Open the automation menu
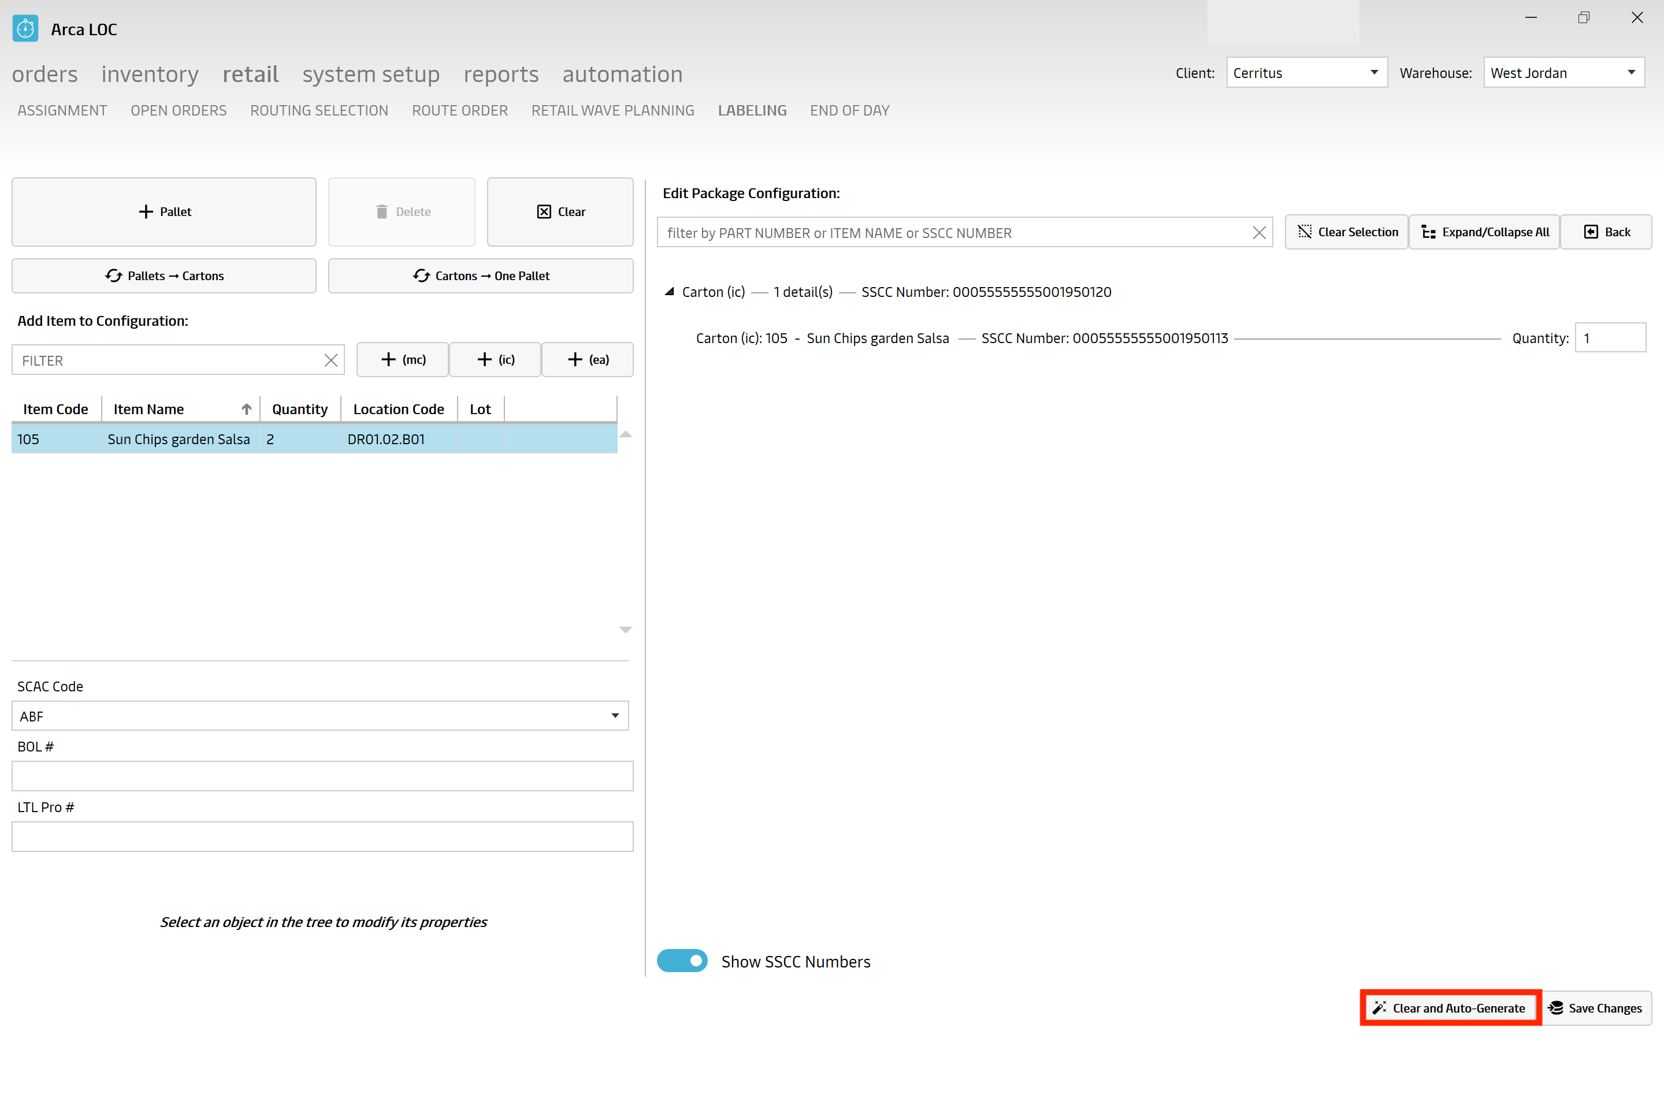The height and width of the screenshot is (1109, 1664). point(623,75)
